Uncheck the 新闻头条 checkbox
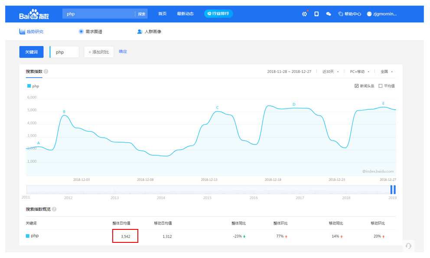The image size is (430, 258). 357,86
